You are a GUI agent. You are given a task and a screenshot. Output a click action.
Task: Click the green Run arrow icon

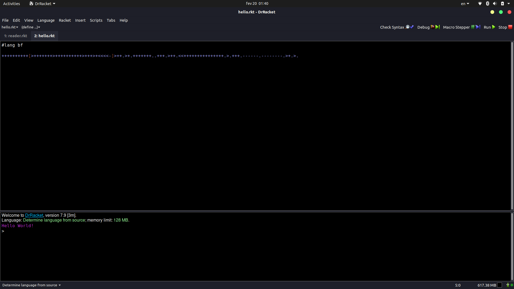pyautogui.click(x=494, y=27)
